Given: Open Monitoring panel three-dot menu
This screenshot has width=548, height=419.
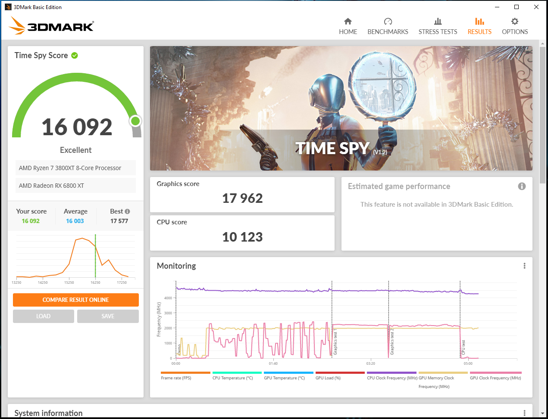Looking at the screenshot, I should point(524,266).
